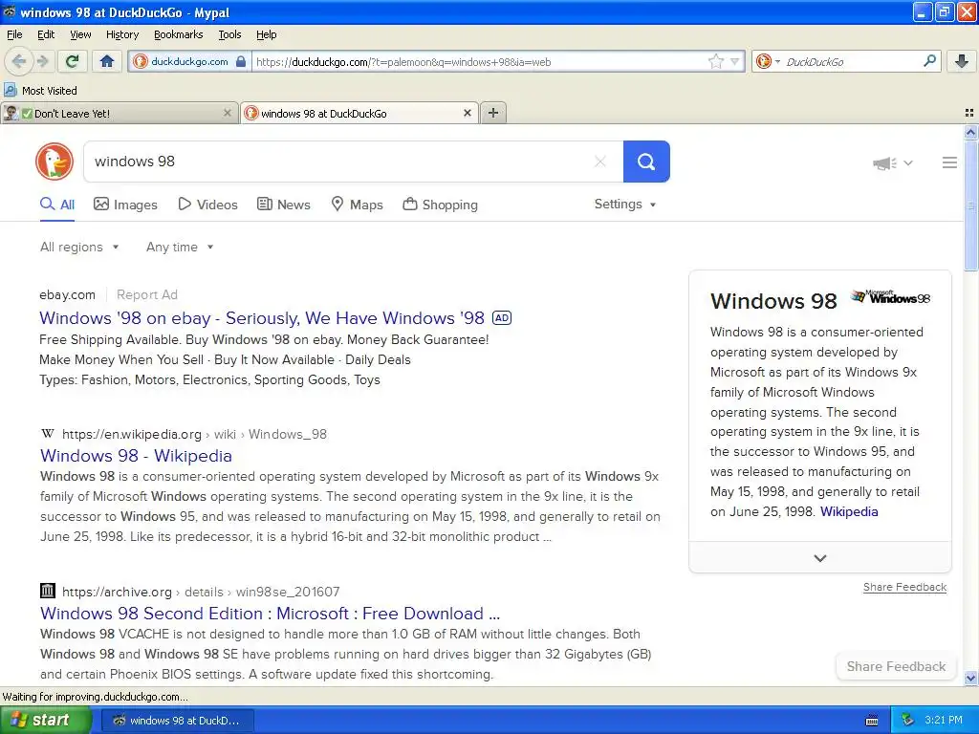
Task: Click Report Ad link
Action: click(x=146, y=294)
